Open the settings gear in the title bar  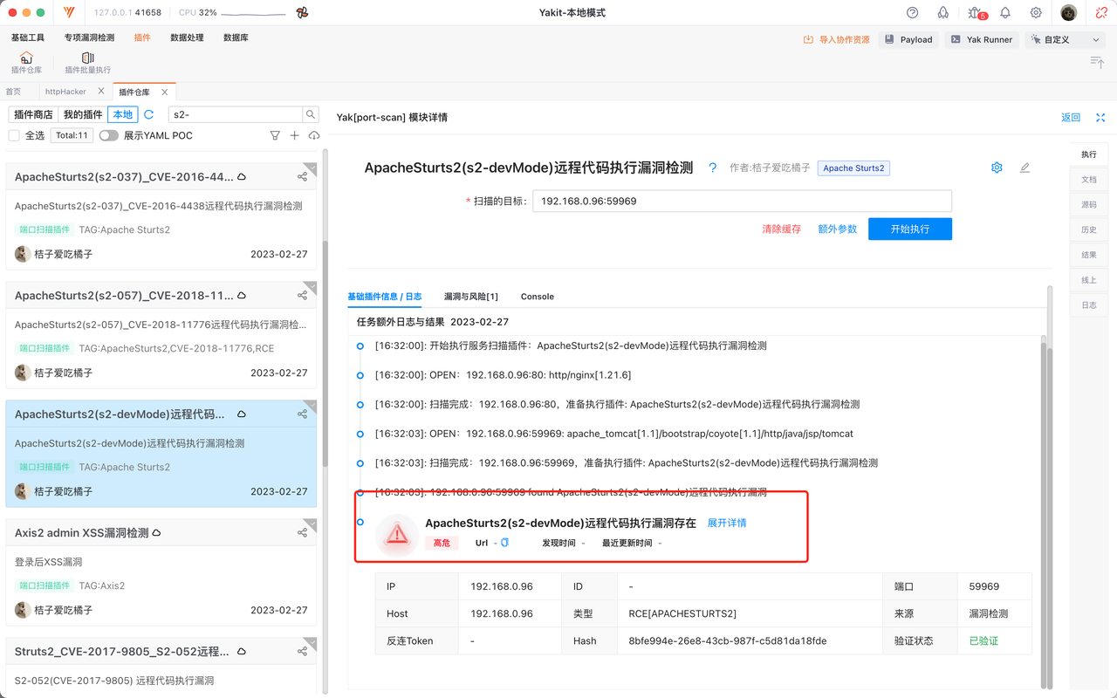point(1036,13)
